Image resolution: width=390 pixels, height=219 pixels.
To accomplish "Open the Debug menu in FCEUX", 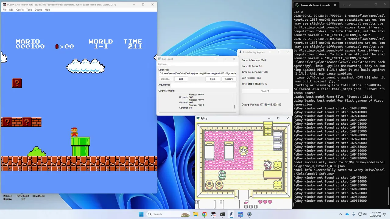I will coord(38,10).
